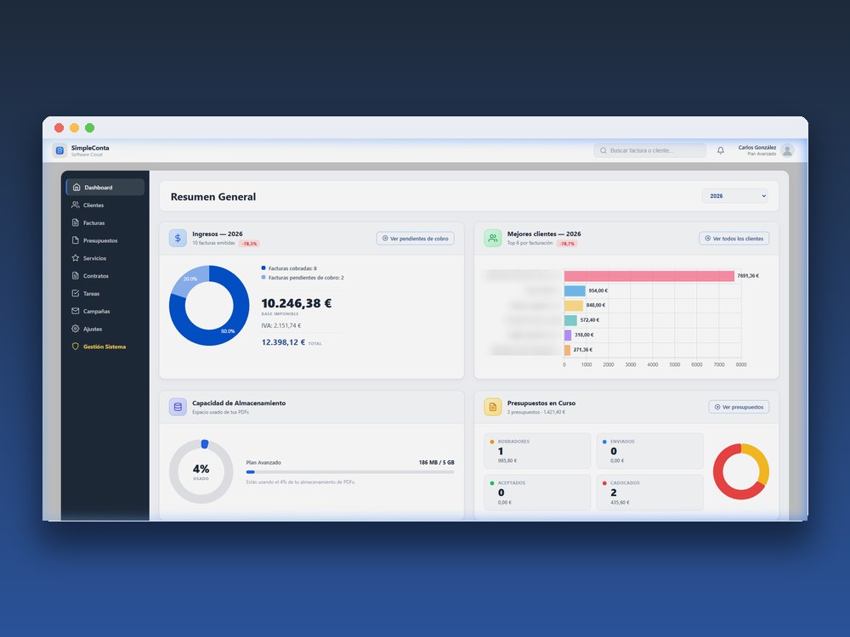Click the shield icon beside Gestión Sistema
Viewport: 850px width, 637px height.
76,347
